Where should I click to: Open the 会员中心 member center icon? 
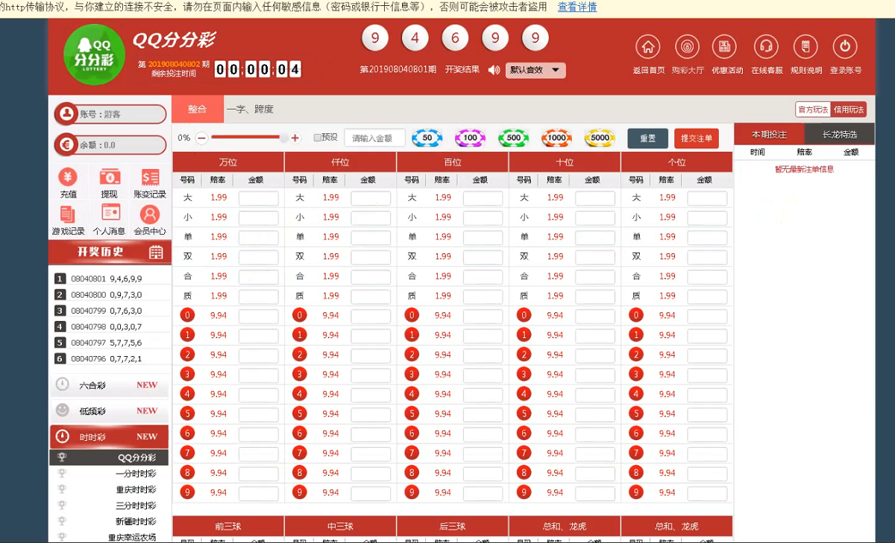point(150,215)
